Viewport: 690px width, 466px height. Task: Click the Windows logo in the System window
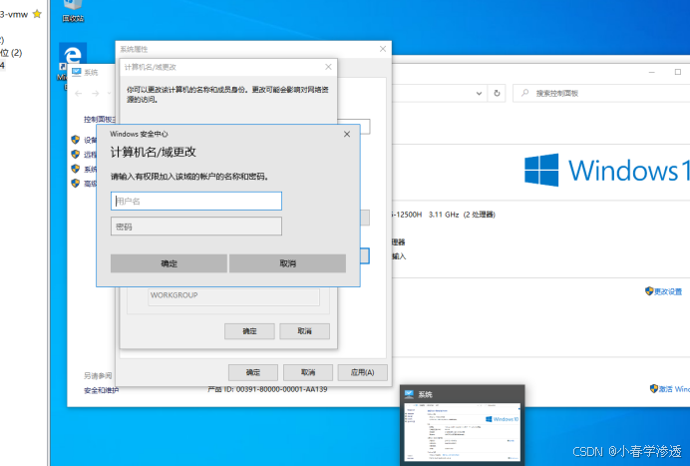click(x=541, y=170)
